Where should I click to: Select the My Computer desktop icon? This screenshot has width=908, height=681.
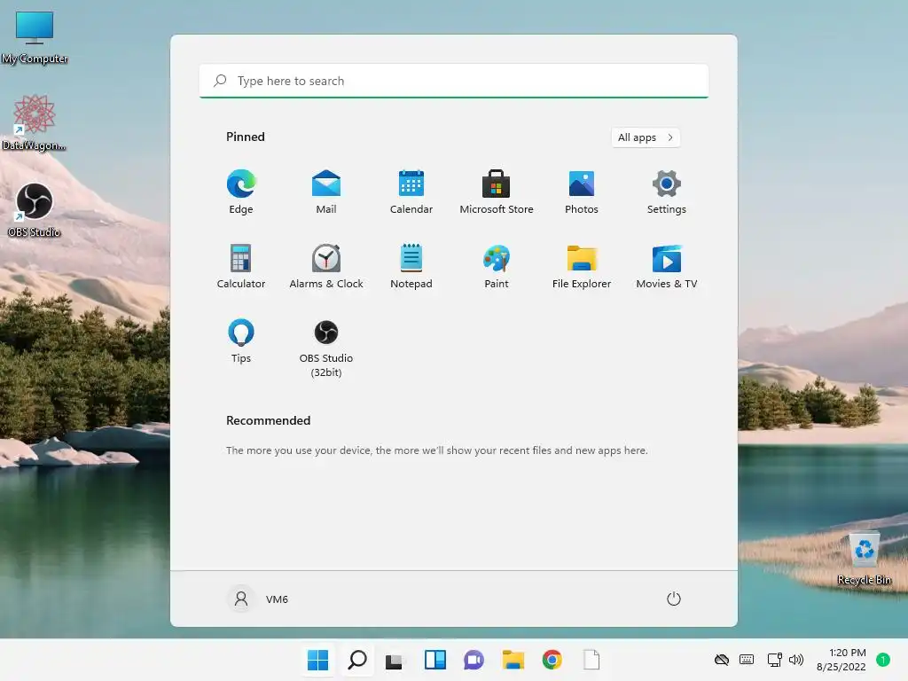(x=35, y=37)
